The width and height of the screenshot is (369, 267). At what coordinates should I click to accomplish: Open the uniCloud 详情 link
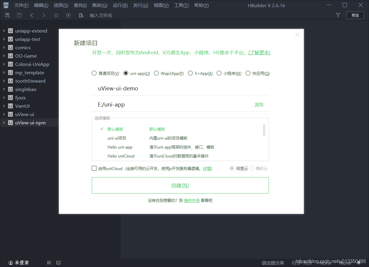point(207,169)
